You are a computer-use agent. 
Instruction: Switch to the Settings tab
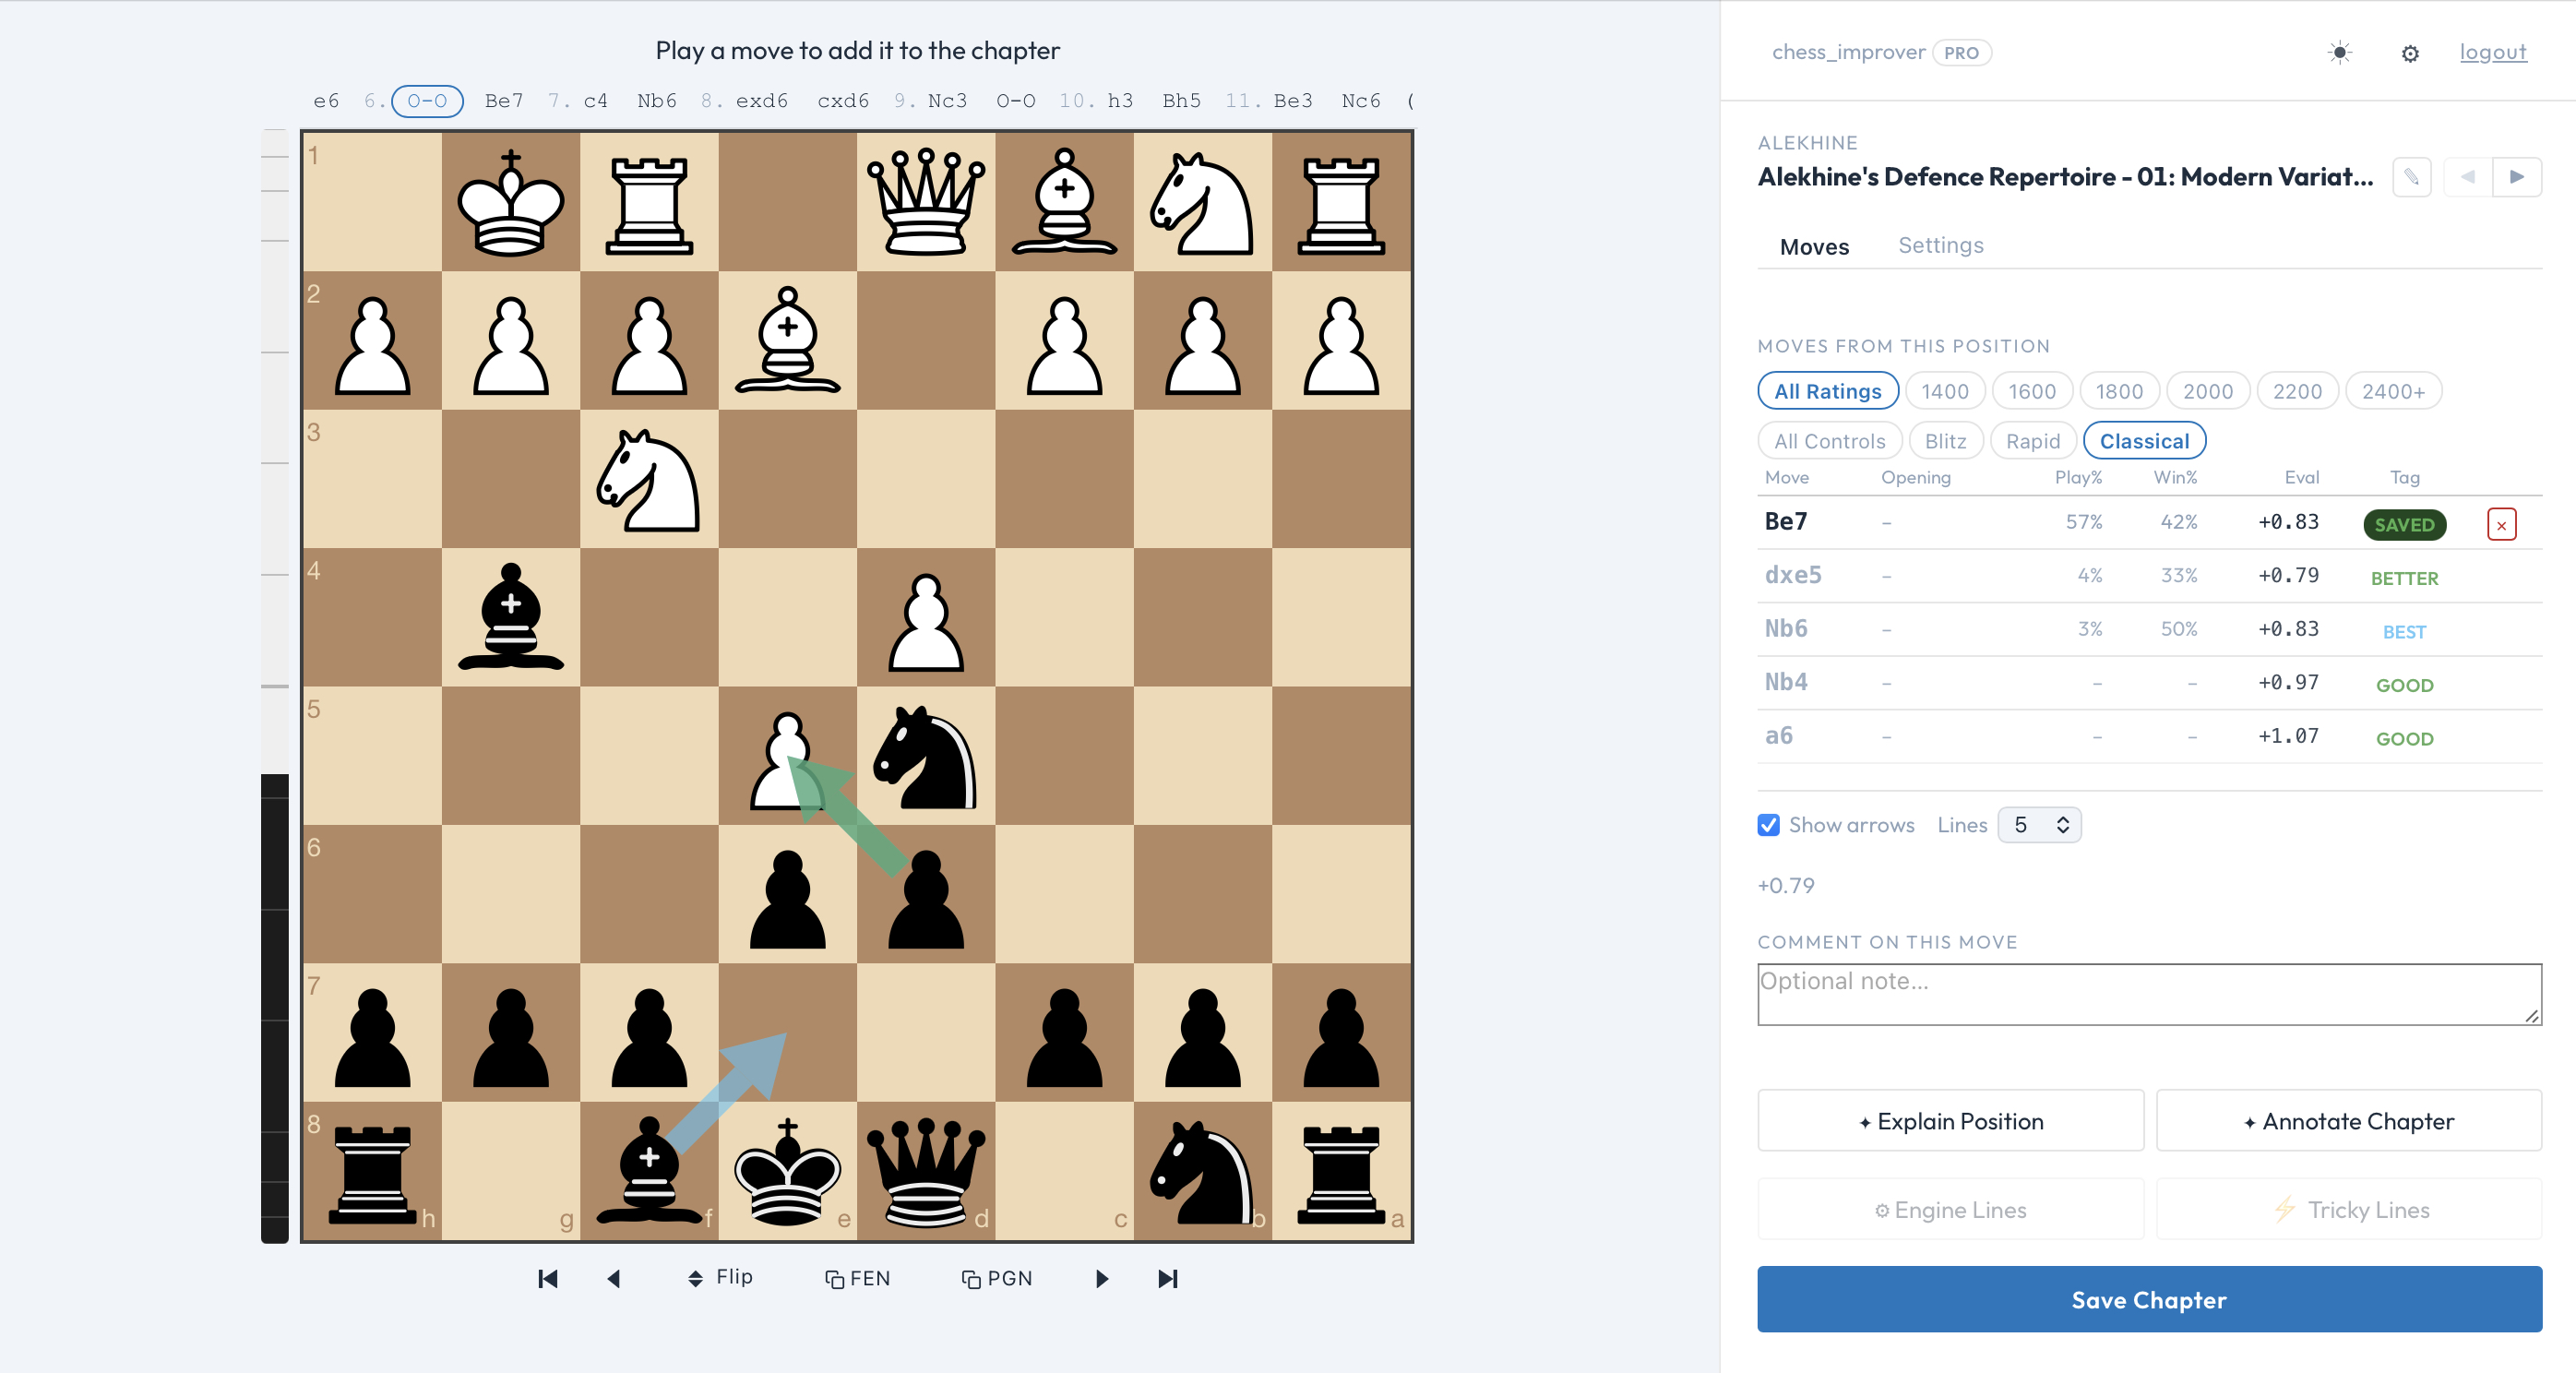coord(1940,245)
